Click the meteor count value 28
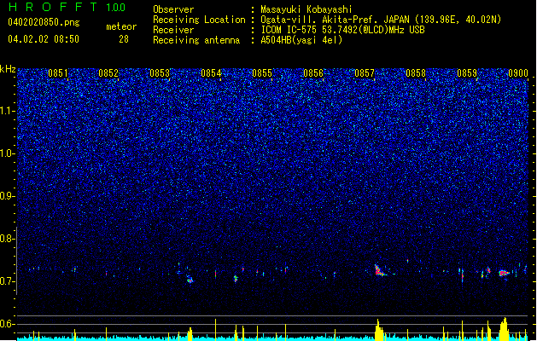537x341 pixels. pyautogui.click(x=124, y=39)
